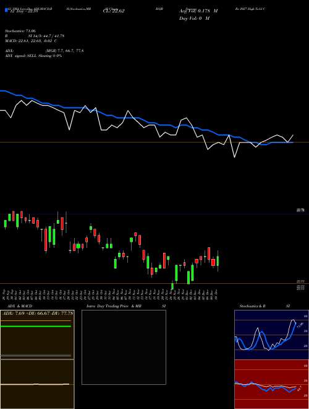Click the ADX & MACD panel heading

coord(20,306)
